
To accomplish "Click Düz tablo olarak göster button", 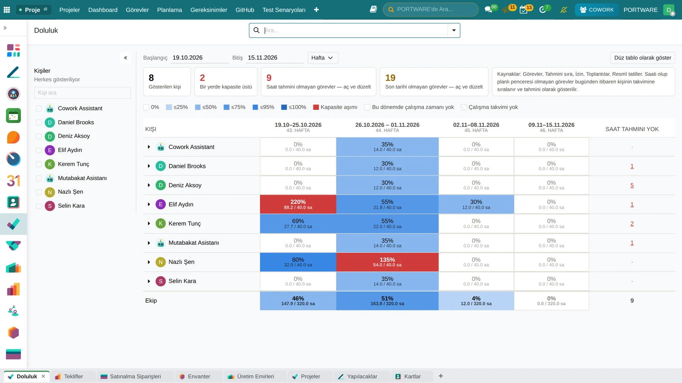I will pyautogui.click(x=642, y=58).
